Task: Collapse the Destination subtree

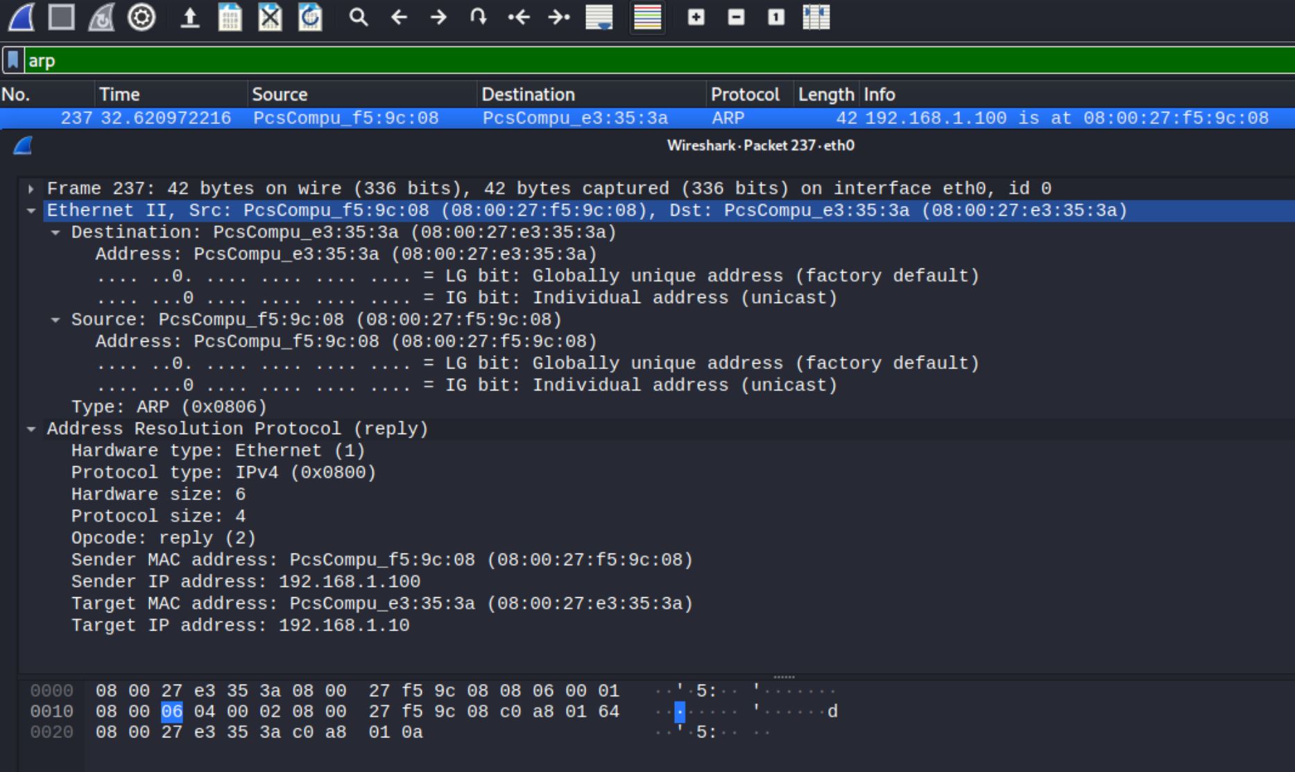Action: pyautogui.click(x=55, y=232)
